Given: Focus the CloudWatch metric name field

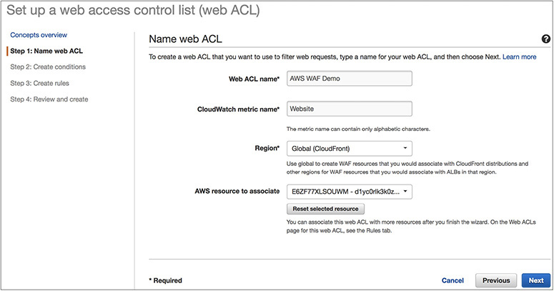Looking at the screenshot, I should point(348,109).
